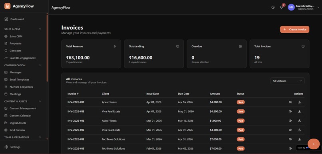Click the AgencyFlow header title
Screen dimensions: 322x154
(x=61, y=8)
